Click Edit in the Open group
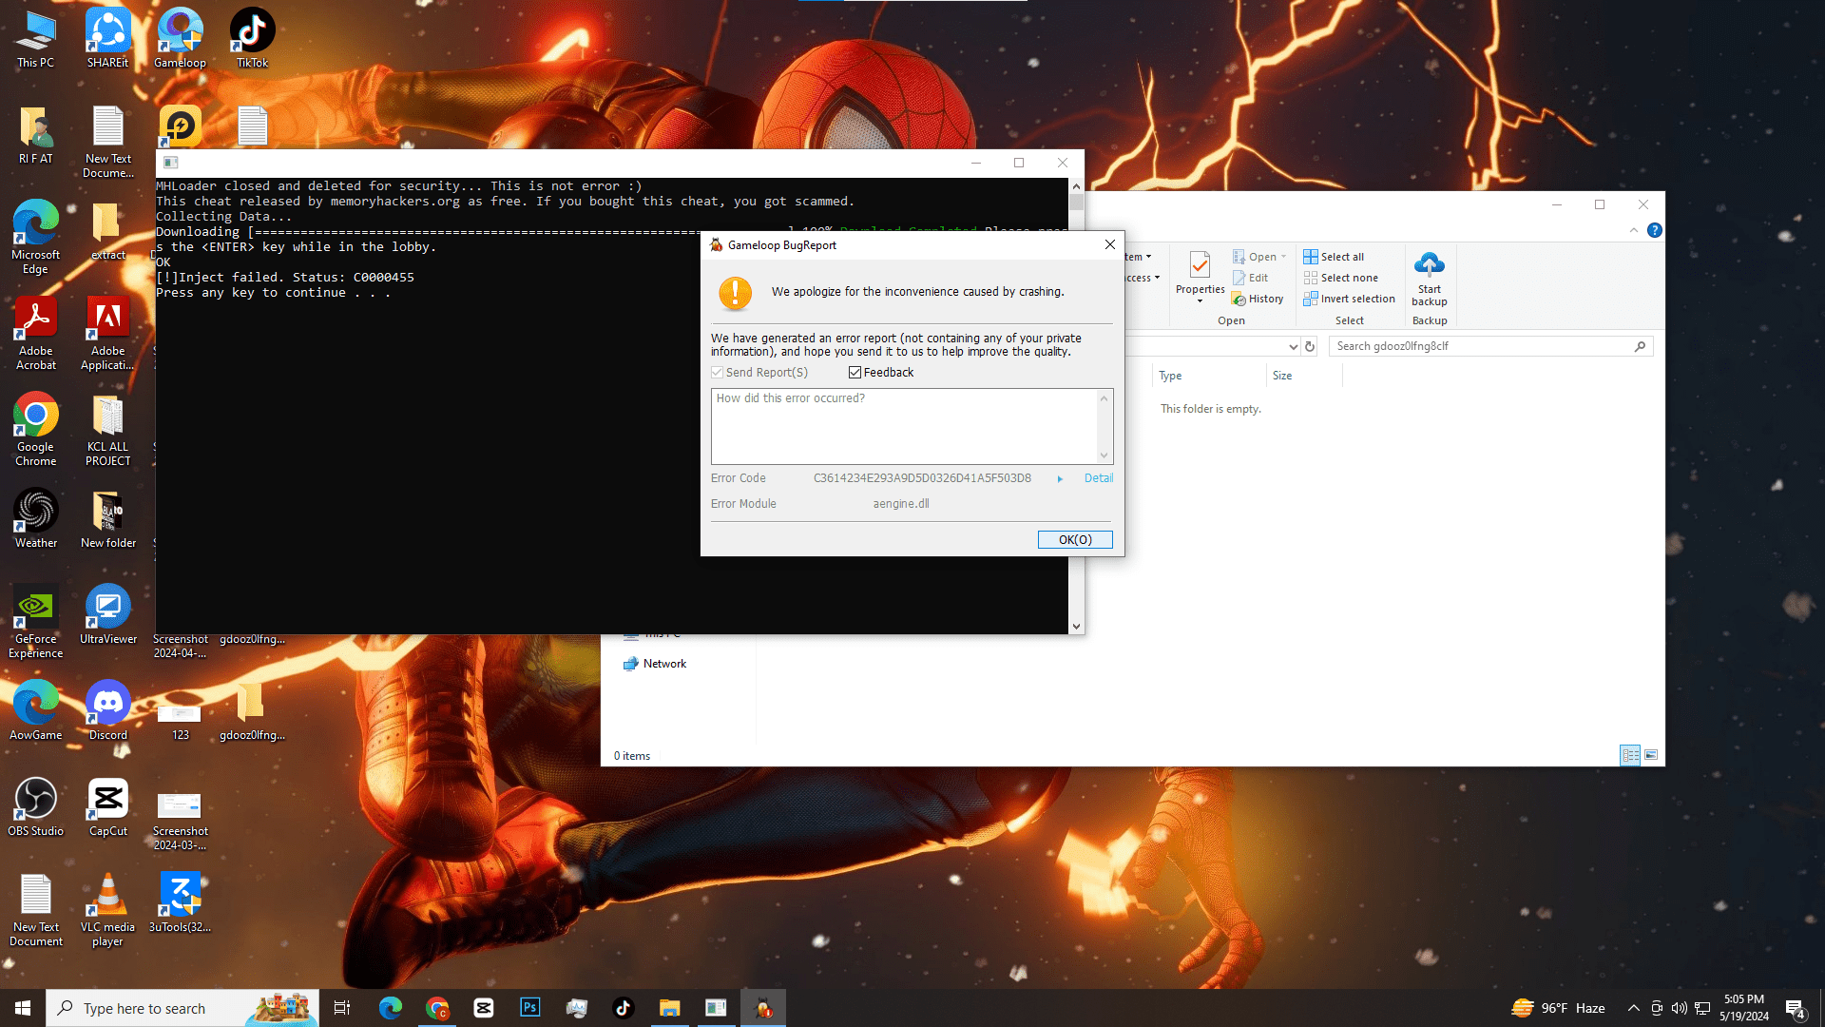1825x1027 pixels. point(1250,278)
